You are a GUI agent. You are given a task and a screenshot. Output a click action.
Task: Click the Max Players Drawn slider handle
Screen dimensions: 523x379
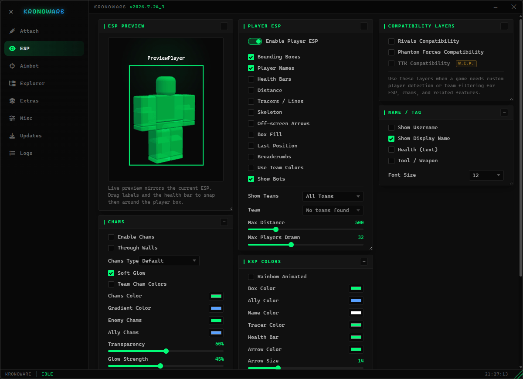coord(291,245)
